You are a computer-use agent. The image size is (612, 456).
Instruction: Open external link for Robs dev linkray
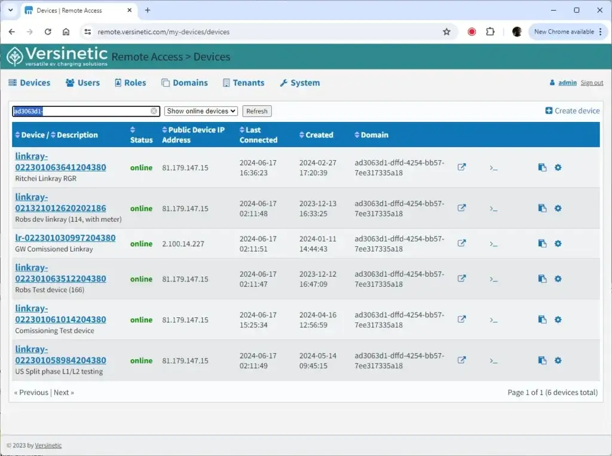coord(461,208)
